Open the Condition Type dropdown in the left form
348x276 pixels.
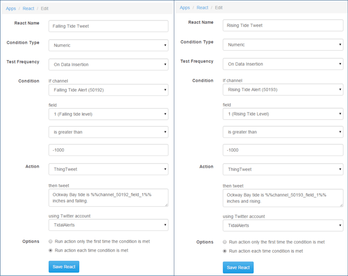tap(108, 45)
